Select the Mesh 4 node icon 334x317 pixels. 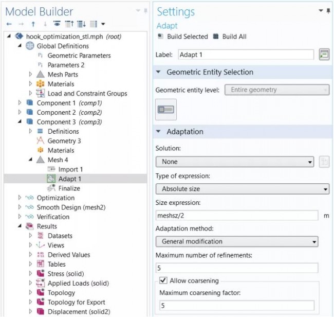40,160
